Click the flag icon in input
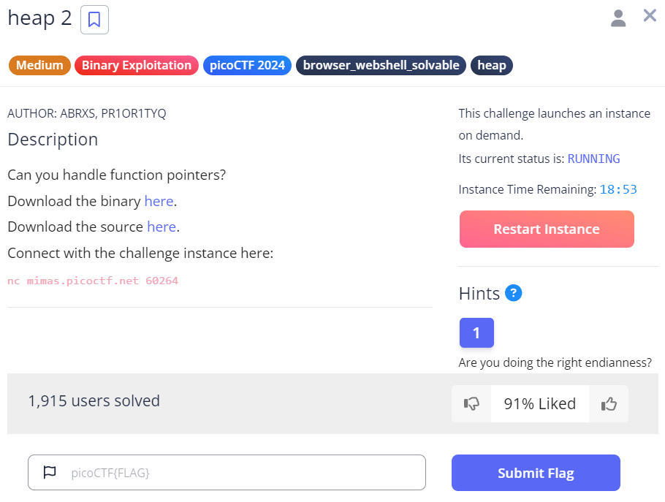 click(x=50, y=472)
